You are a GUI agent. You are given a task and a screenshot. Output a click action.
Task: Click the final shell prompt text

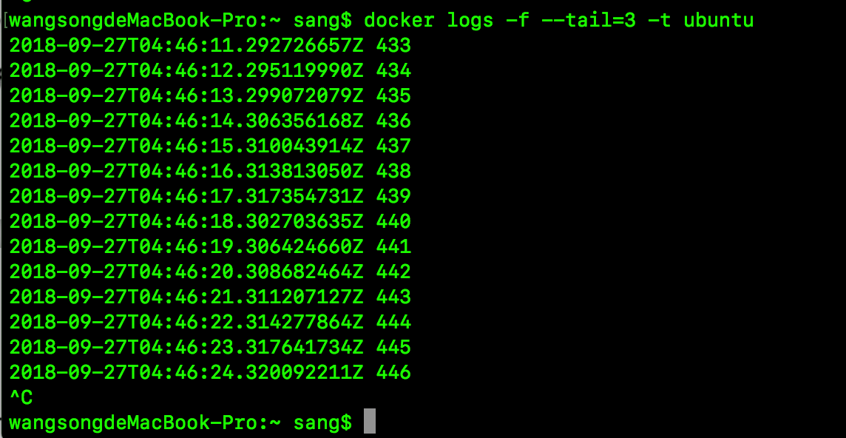(x=180, y=423)
